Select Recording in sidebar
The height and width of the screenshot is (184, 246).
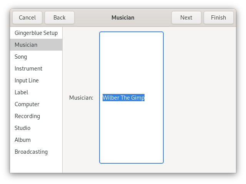click(x=27, y=116)
